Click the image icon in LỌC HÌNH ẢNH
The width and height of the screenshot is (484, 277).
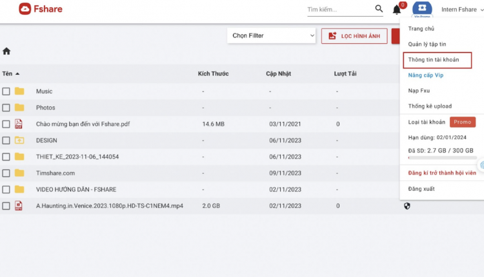(332, 35)
